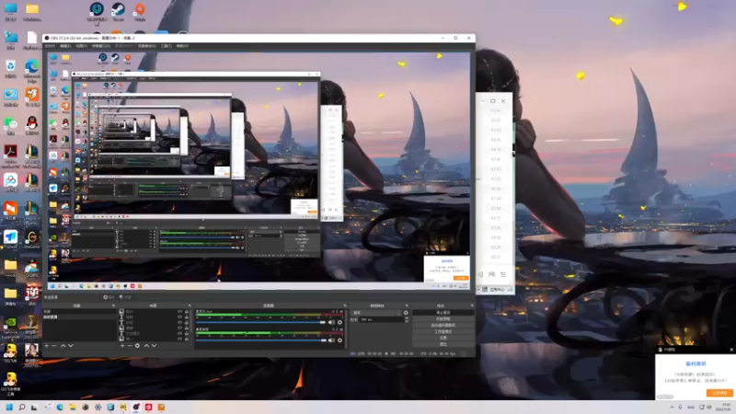Mute the Desktop Audio channel speaker icon
Image resolution: width=736 pixels, height=414 pixels.
331,340
